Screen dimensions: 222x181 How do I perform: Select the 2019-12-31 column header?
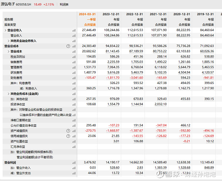(205, 14)
